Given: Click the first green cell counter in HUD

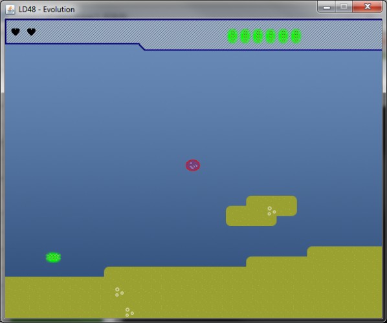Looking at the screenshot, I should pyautogui.click(x=232, y=36).
